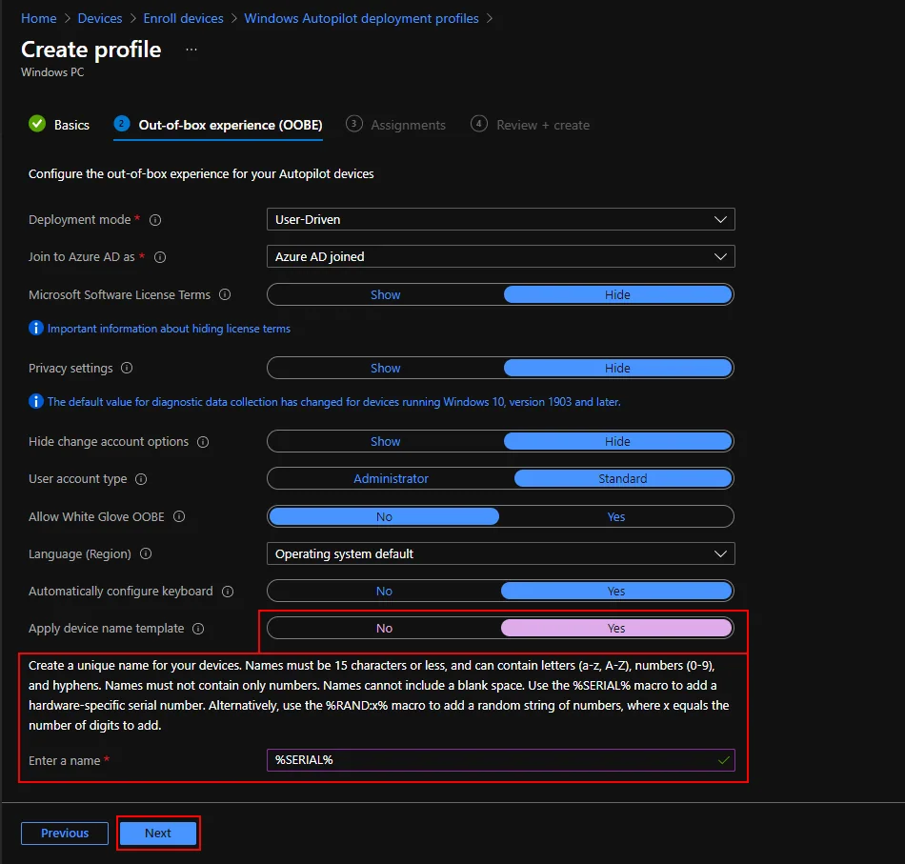The width and height of the screenshot is (905, 864).
Task: Click the Home breadcrumb link
Action: [39, 18]
